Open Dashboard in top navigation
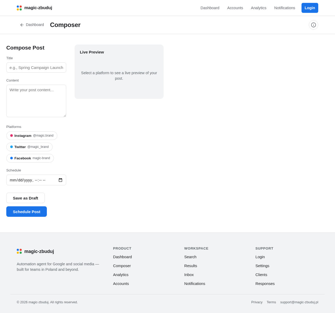The width and height of the screenshot is (335, 313). [210, 8]
